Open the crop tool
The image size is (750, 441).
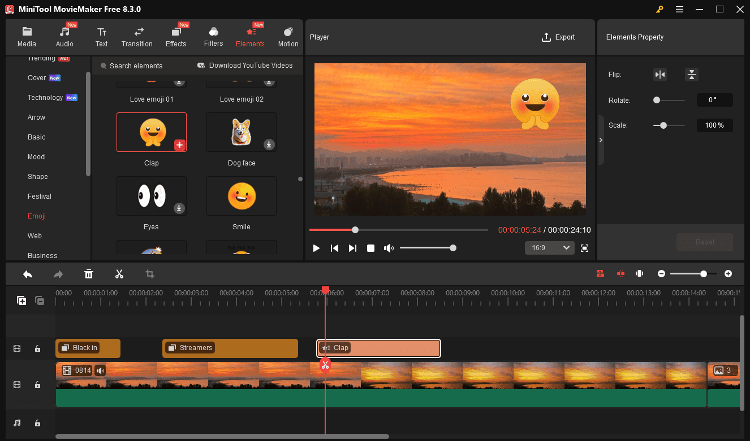150,274
